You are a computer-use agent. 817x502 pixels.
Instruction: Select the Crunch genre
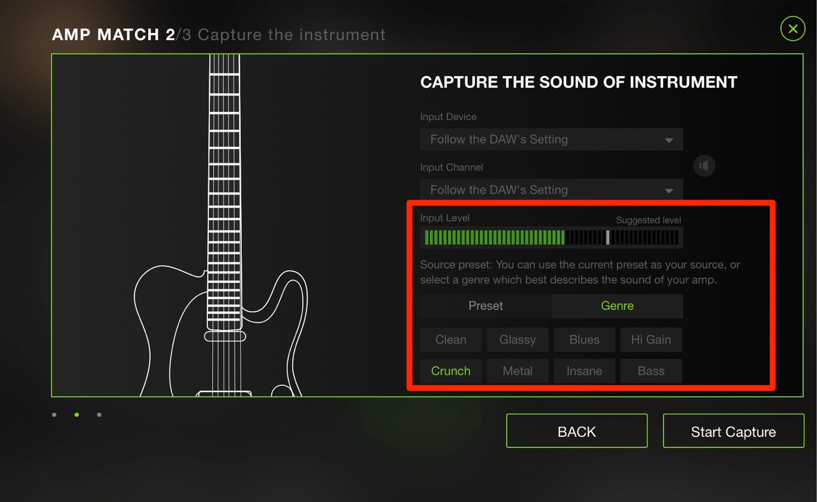(x=451, y=371)
